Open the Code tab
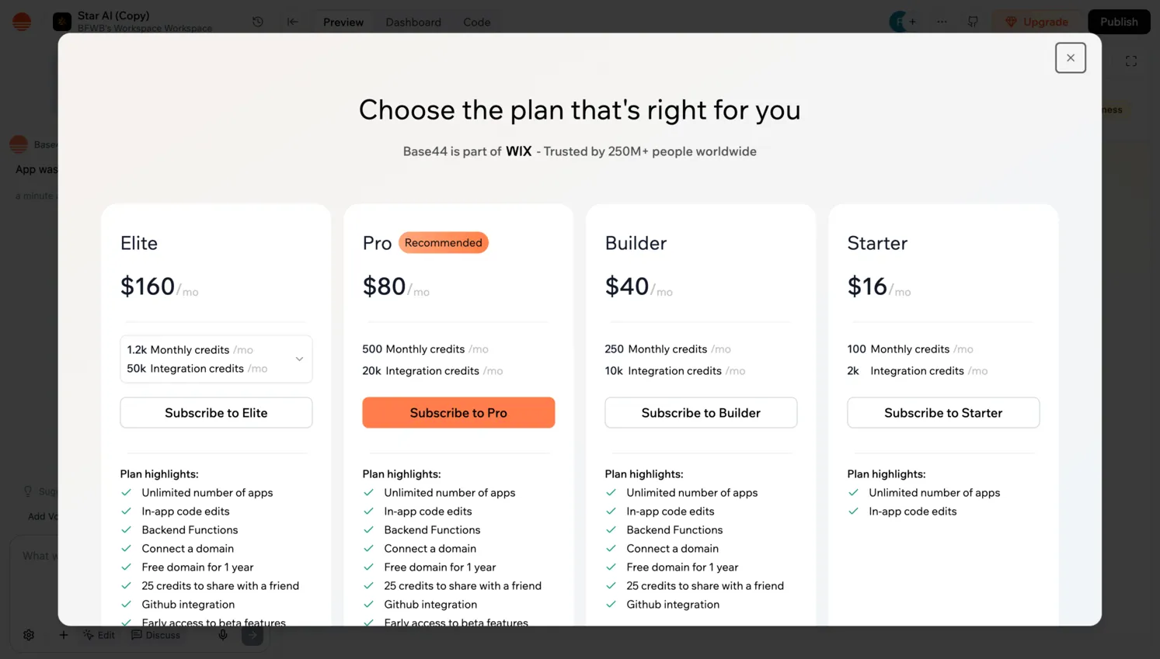1160x659 pixels. [476, 22]
